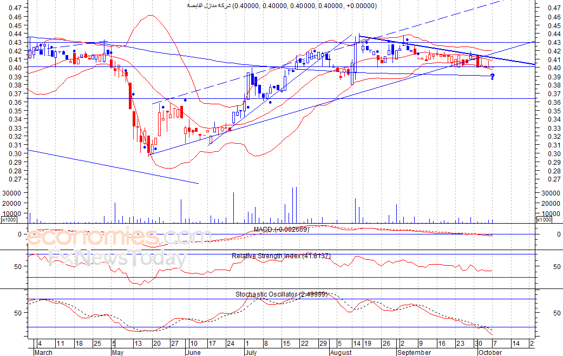Select the Relative Strength Index (41.8137) label
The image size is (563, 356).
(x=281, y=256)
